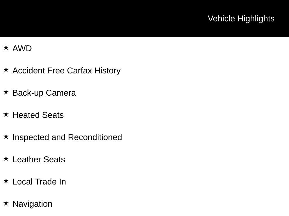The image size is (289, 216).
Task: Click the star bullet beside AWD
Action: pos(6,48)
